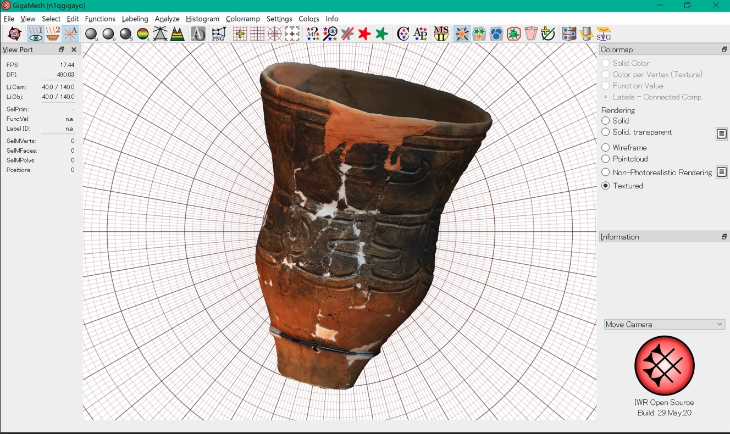This screenshot has height=434, width=730.
Task: Select the Pointcloud rendering option
Action: click(606, 159)
